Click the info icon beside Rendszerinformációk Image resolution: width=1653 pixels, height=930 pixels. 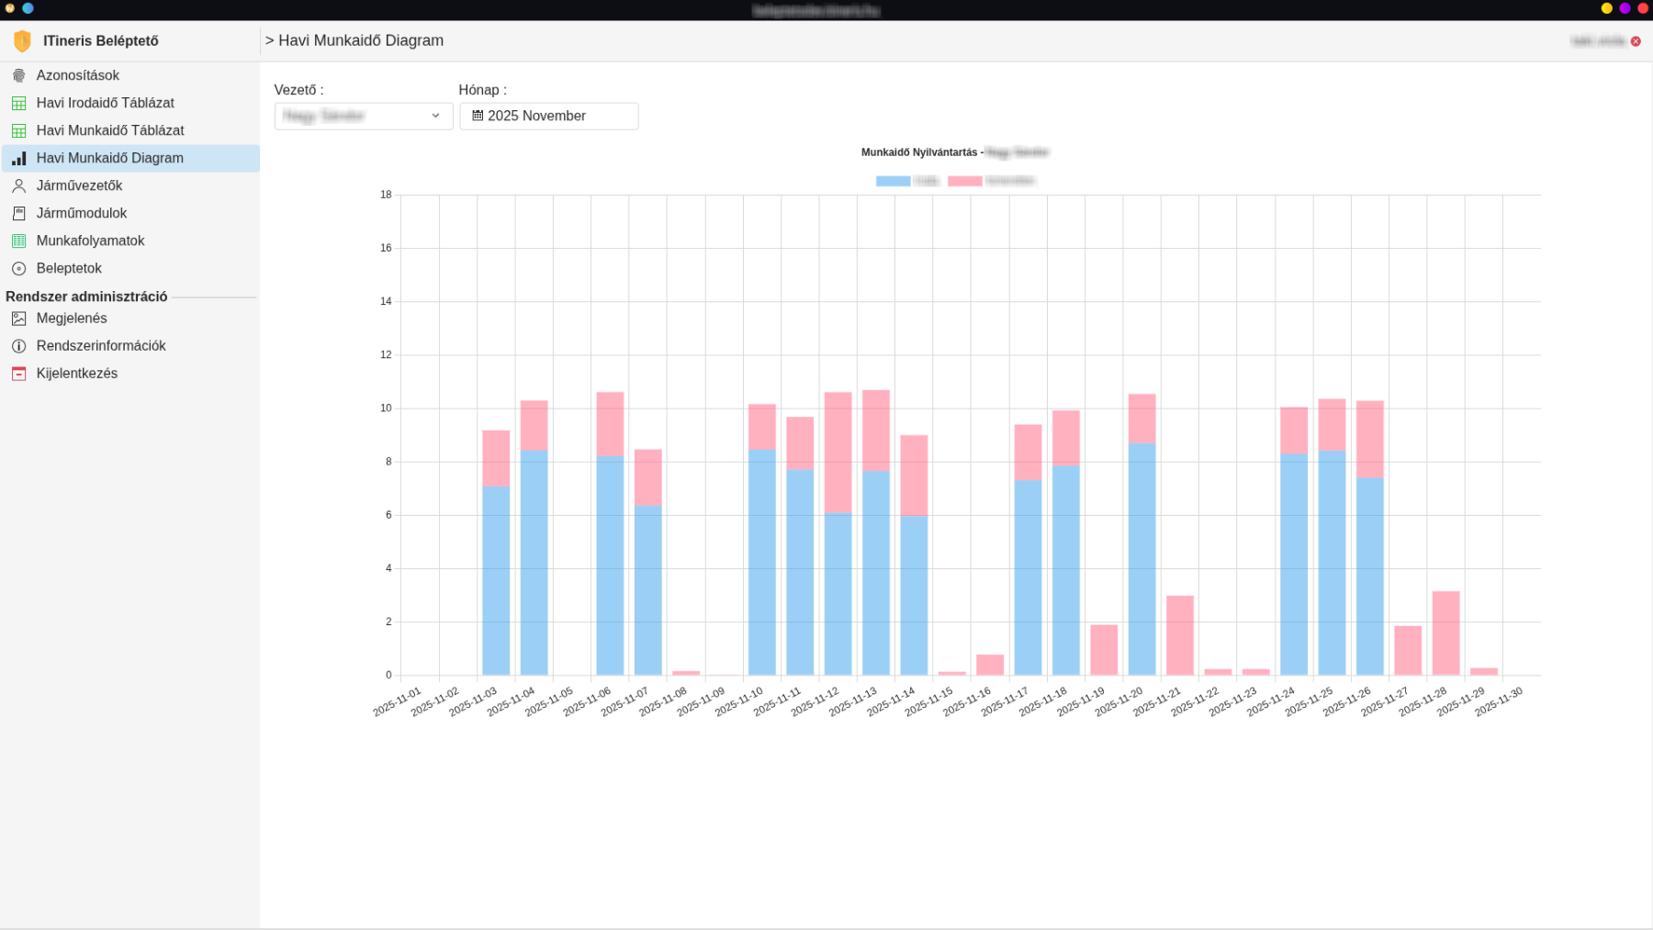point(18,346)
